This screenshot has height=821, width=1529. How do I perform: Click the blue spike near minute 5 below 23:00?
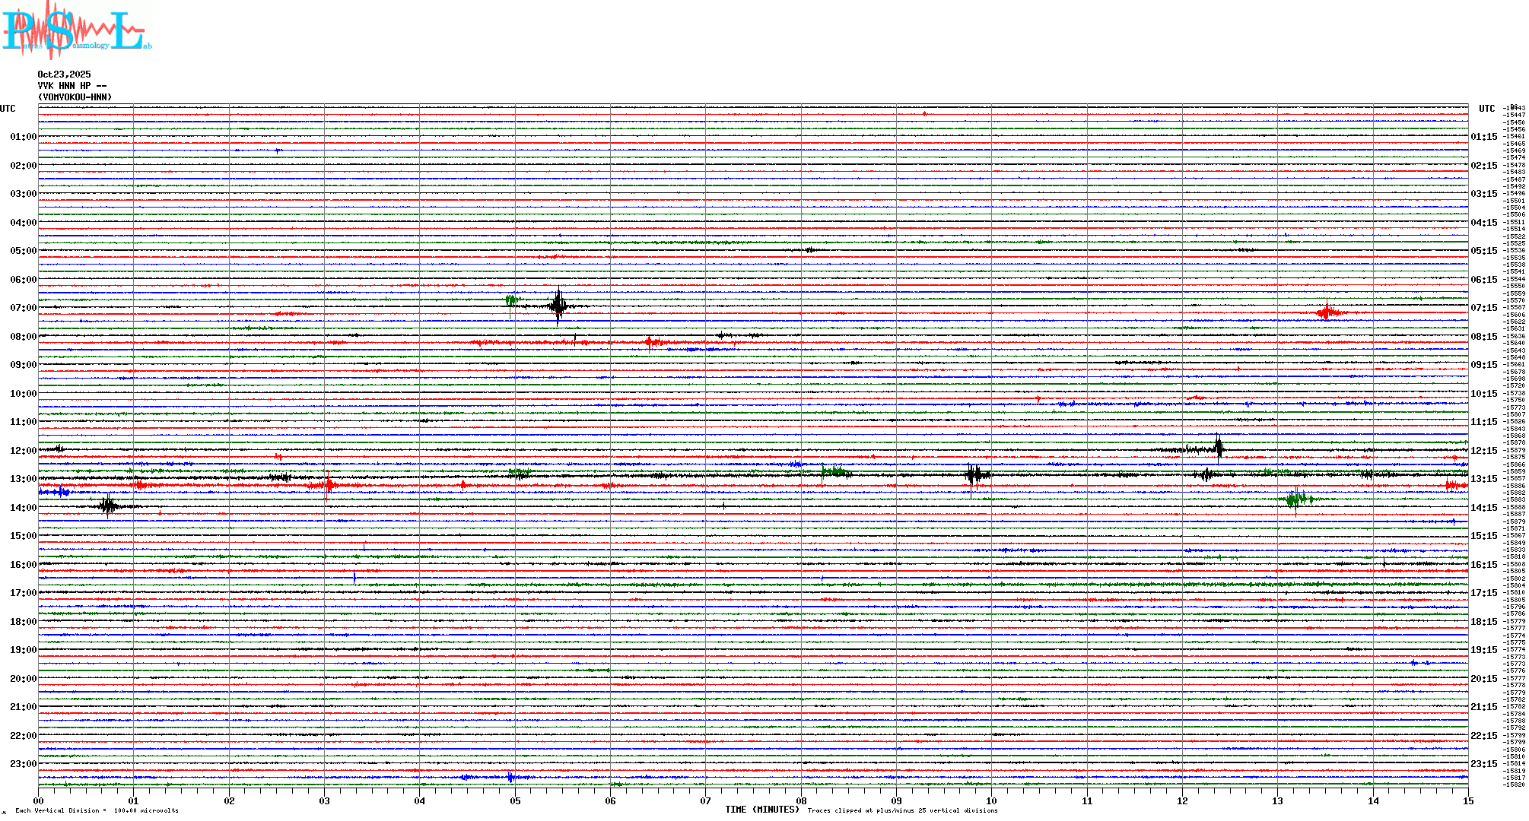[x=510, y=777]
